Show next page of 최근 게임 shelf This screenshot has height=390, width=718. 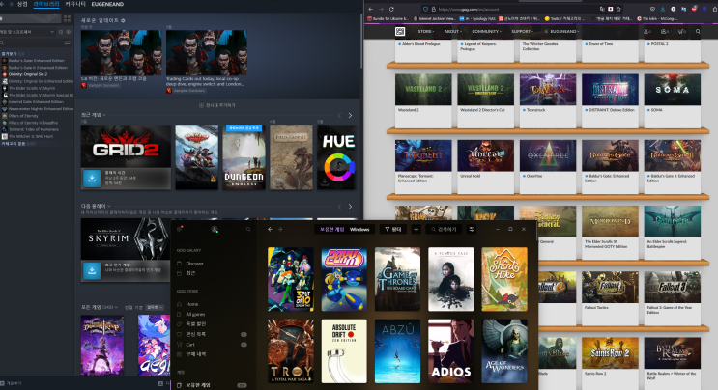pos(350,115)
